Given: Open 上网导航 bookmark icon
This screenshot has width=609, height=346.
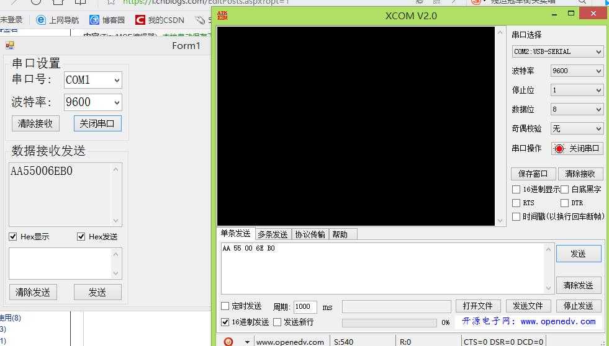Looking at the screenshot, I should coord(41,20).
